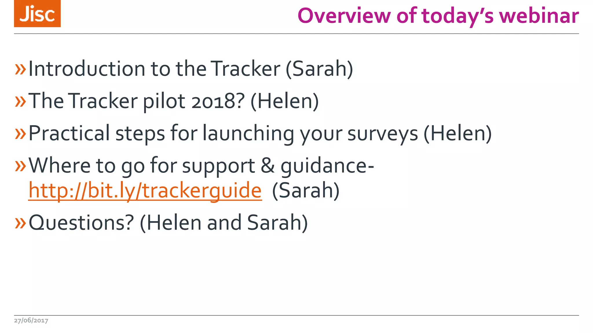Screen dimensions: 593x333
Task: Click (Helen) in the Tracker pilot bullet
Action: tap(285, 101)
